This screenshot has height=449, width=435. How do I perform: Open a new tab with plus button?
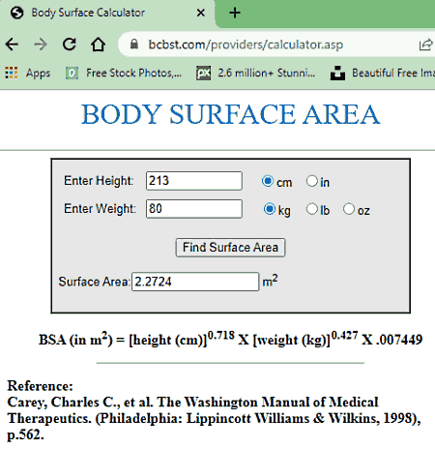coord(235,13)
